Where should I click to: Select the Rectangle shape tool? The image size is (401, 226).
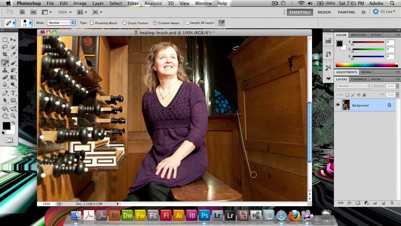[13, 100]
